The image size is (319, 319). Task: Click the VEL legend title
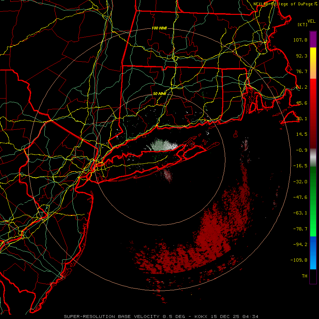(x=312, y=21)
